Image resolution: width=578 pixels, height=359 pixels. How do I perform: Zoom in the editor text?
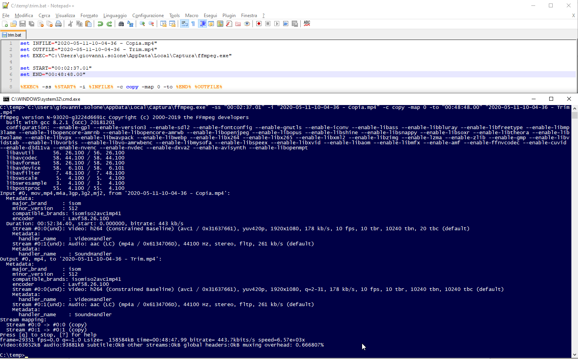(142, 24)
